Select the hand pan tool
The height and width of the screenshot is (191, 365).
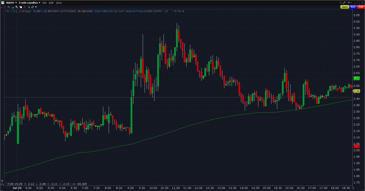20,7
